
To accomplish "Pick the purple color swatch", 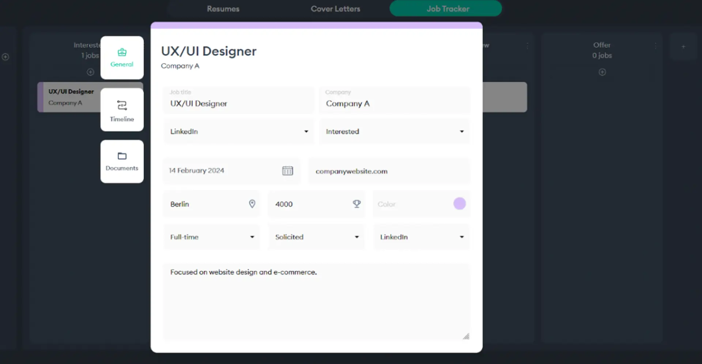I will 459,204.
